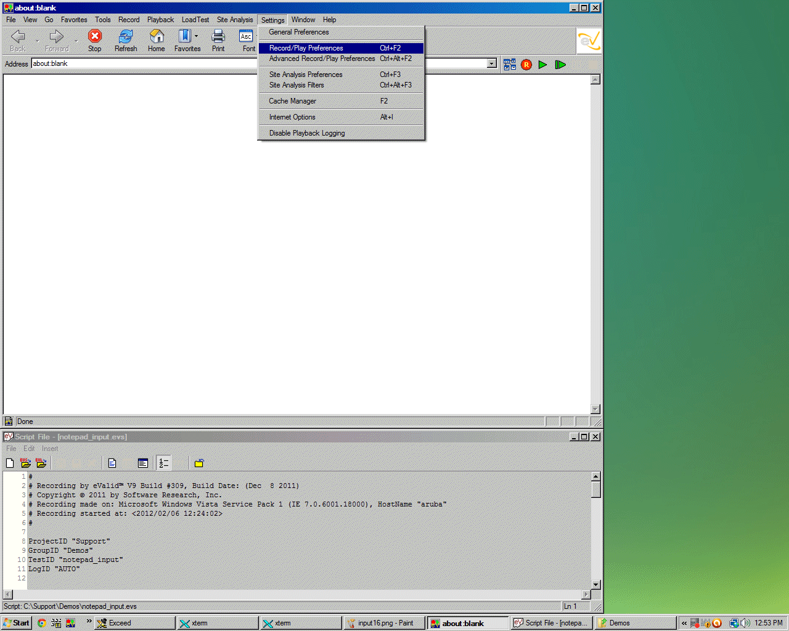Open the View menu
This screenshot has height=631, width=789.
(30, 20)
